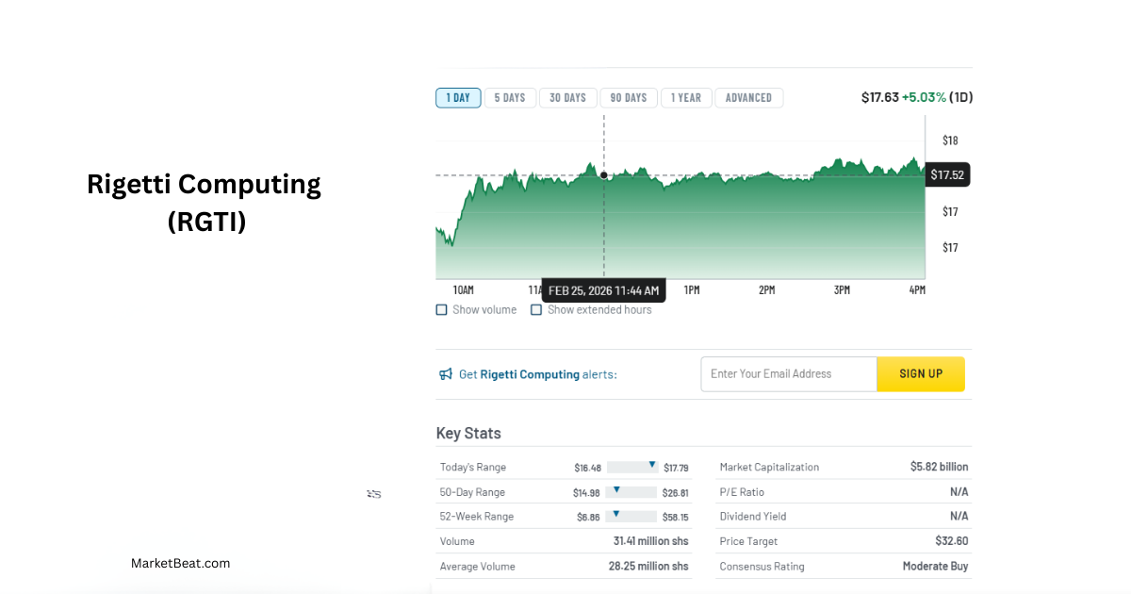
Task: Switch to the 30 DAYS chart view
Action: point(567,98)
